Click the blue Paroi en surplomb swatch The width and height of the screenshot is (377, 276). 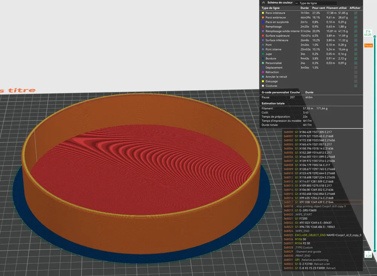[x=263, y=22]
